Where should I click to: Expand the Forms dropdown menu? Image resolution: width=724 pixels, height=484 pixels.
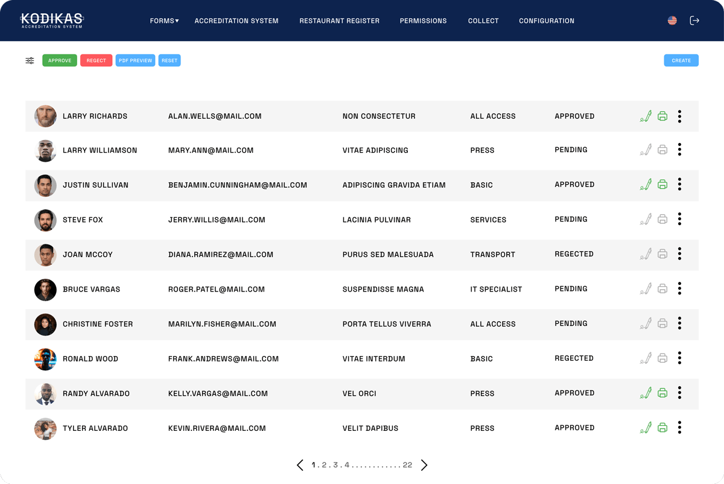click(x=164, y=21)
